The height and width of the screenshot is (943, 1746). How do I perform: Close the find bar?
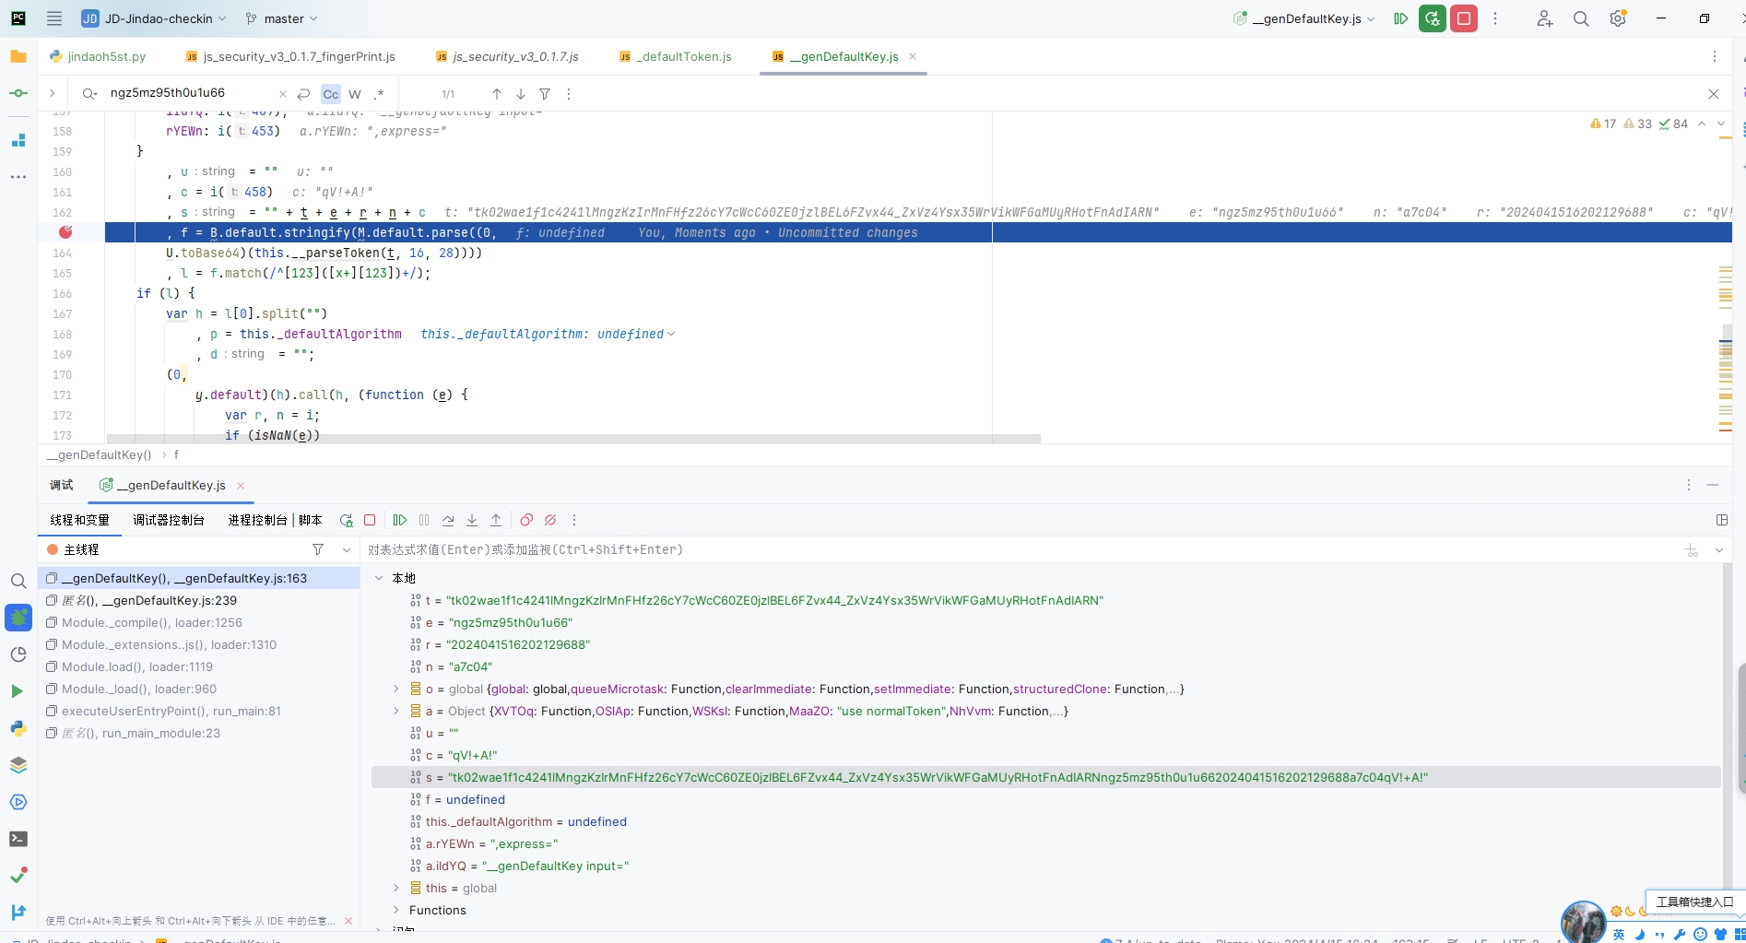(1714, 94)
